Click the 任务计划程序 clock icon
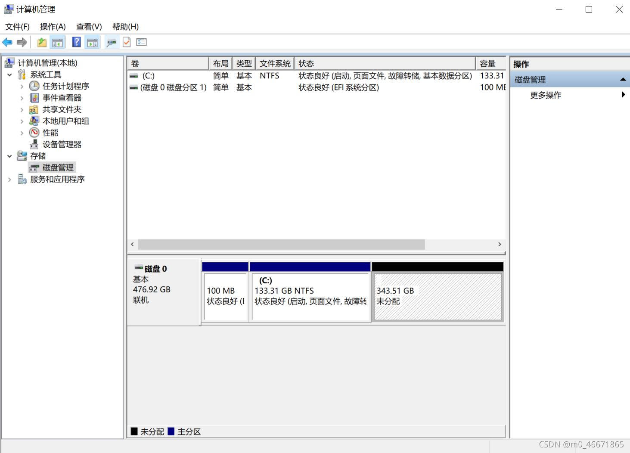Screen dimensions: 630x453 coord(34,86)
